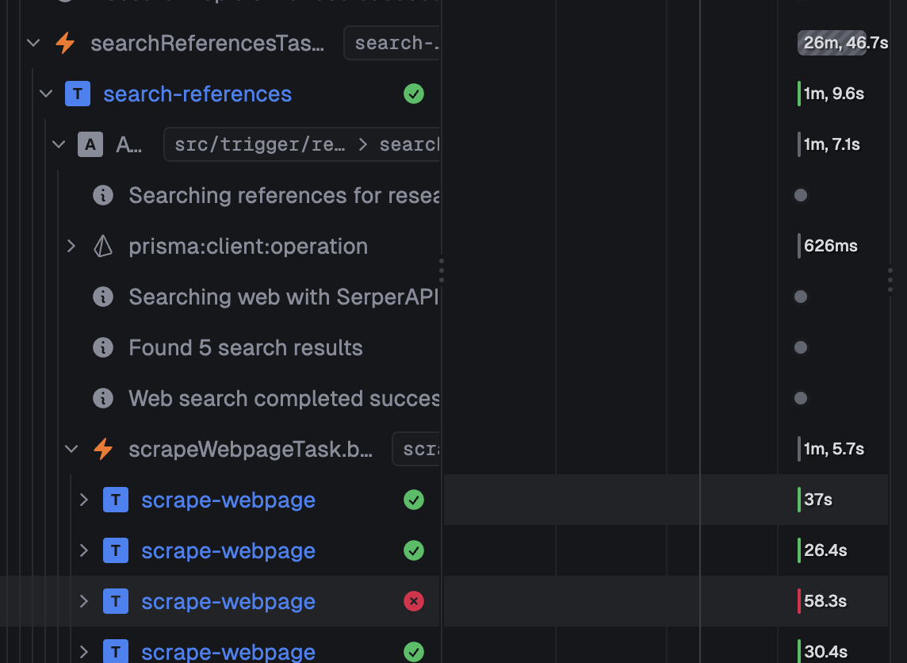Screen dimensions: 907x663
Task: Click the 1m, 5.7s timeline span
Action: 799,449
